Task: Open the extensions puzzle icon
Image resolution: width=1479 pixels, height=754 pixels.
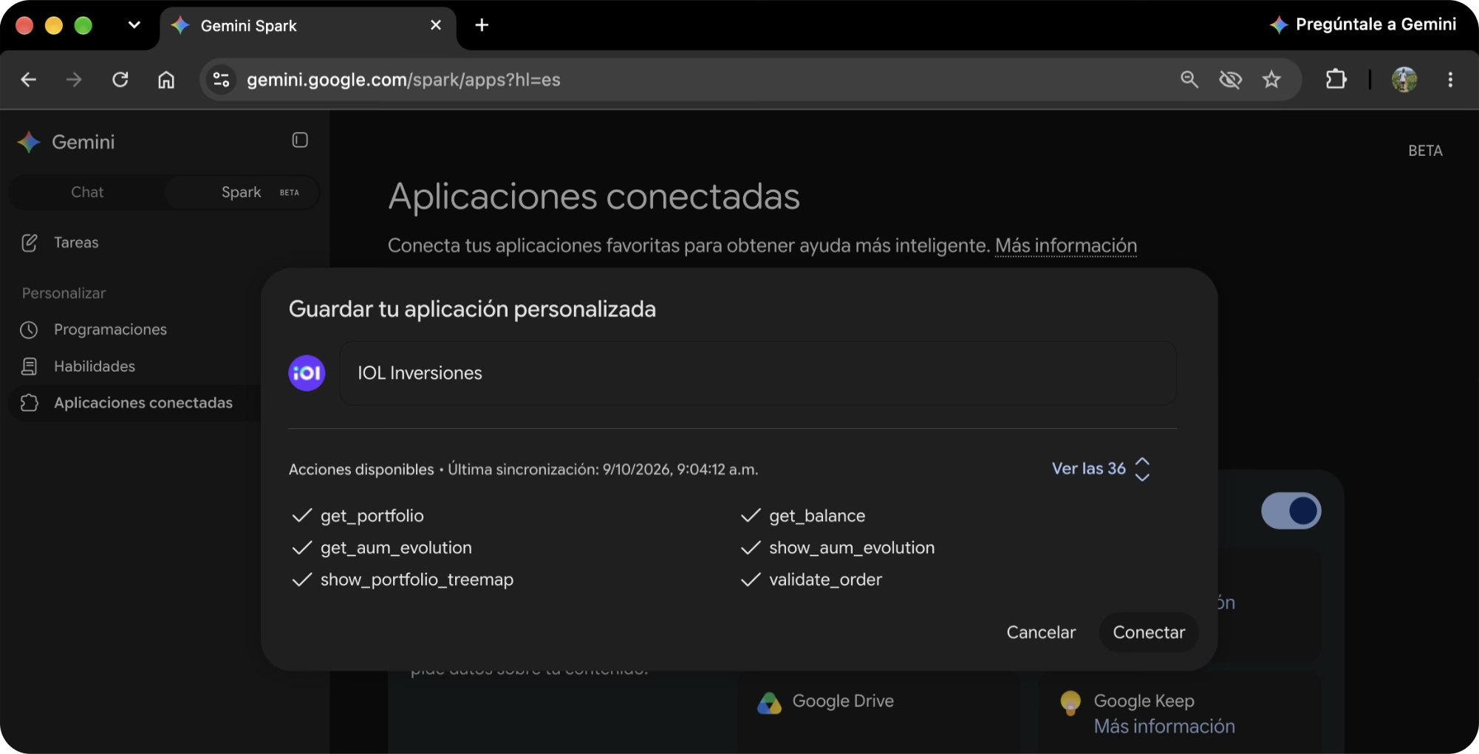Action: tap(1336, 79)
